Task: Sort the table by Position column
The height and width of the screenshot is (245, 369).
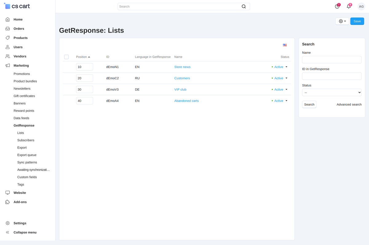Action: (83, 57)
